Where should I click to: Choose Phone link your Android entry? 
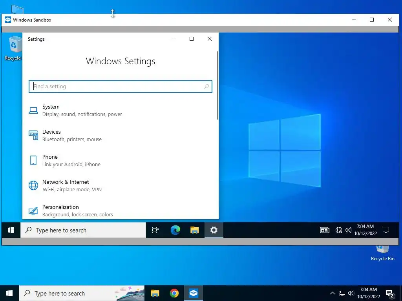coord(120,160)
